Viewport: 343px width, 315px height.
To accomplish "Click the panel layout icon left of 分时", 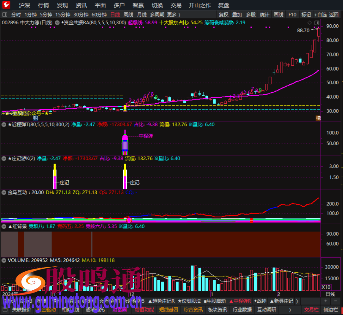I will coord(5,15).
